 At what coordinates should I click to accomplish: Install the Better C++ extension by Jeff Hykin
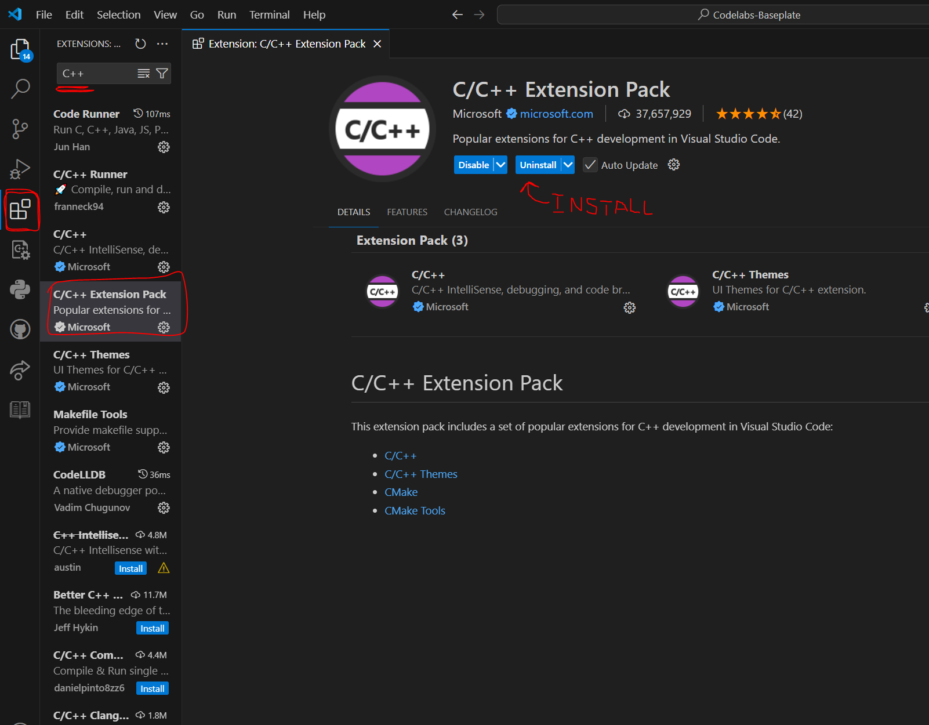(152, 628)
